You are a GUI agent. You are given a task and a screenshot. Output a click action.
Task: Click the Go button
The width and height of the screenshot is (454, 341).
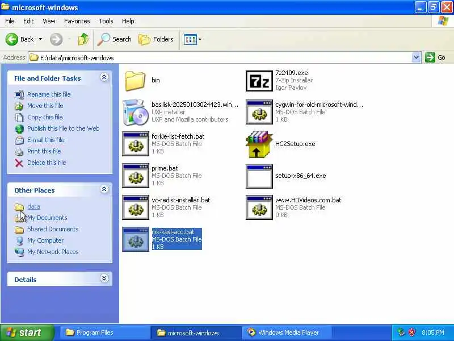(x=435, y=57)
